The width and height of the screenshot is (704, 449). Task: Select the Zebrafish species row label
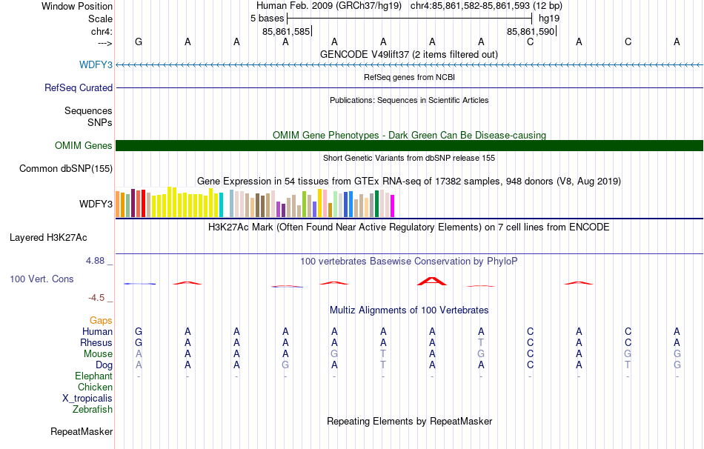93,409
